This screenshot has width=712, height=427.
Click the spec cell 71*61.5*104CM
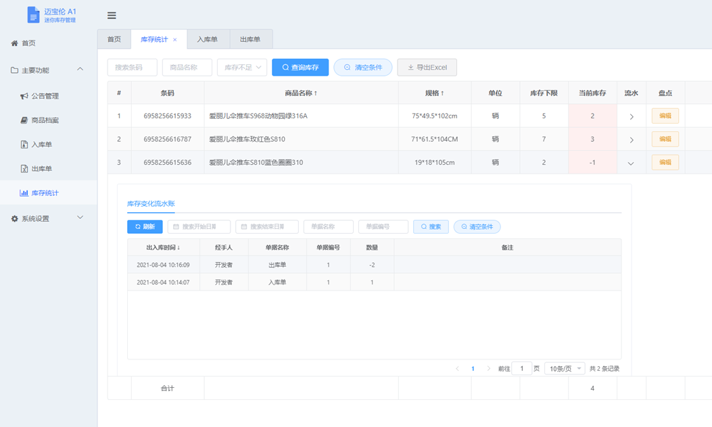click(435, 139)
